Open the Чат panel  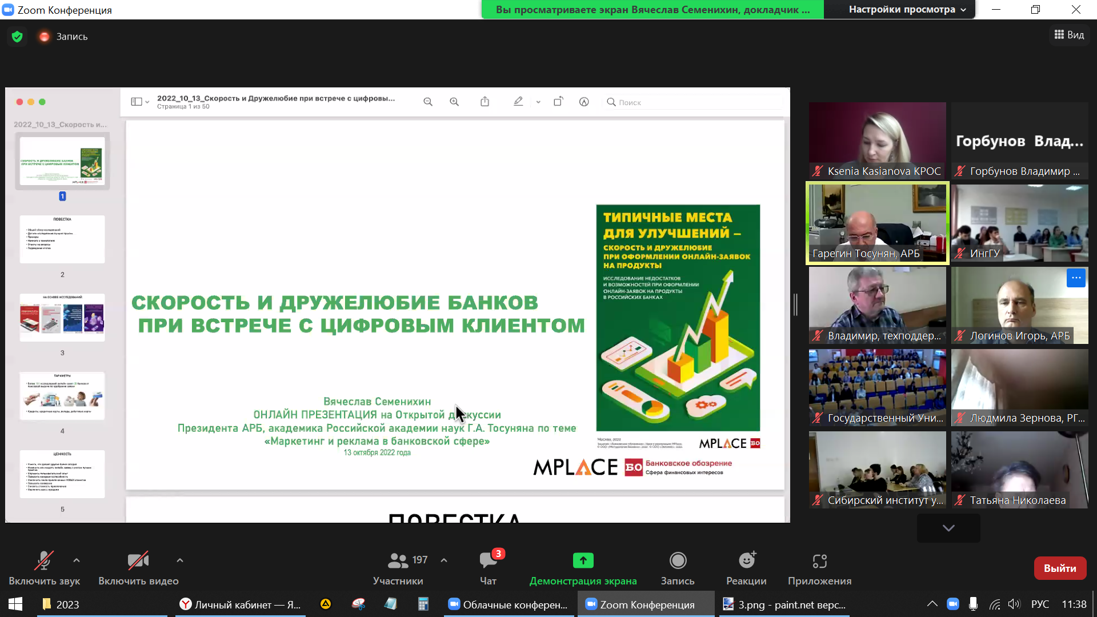click(489, 568)
